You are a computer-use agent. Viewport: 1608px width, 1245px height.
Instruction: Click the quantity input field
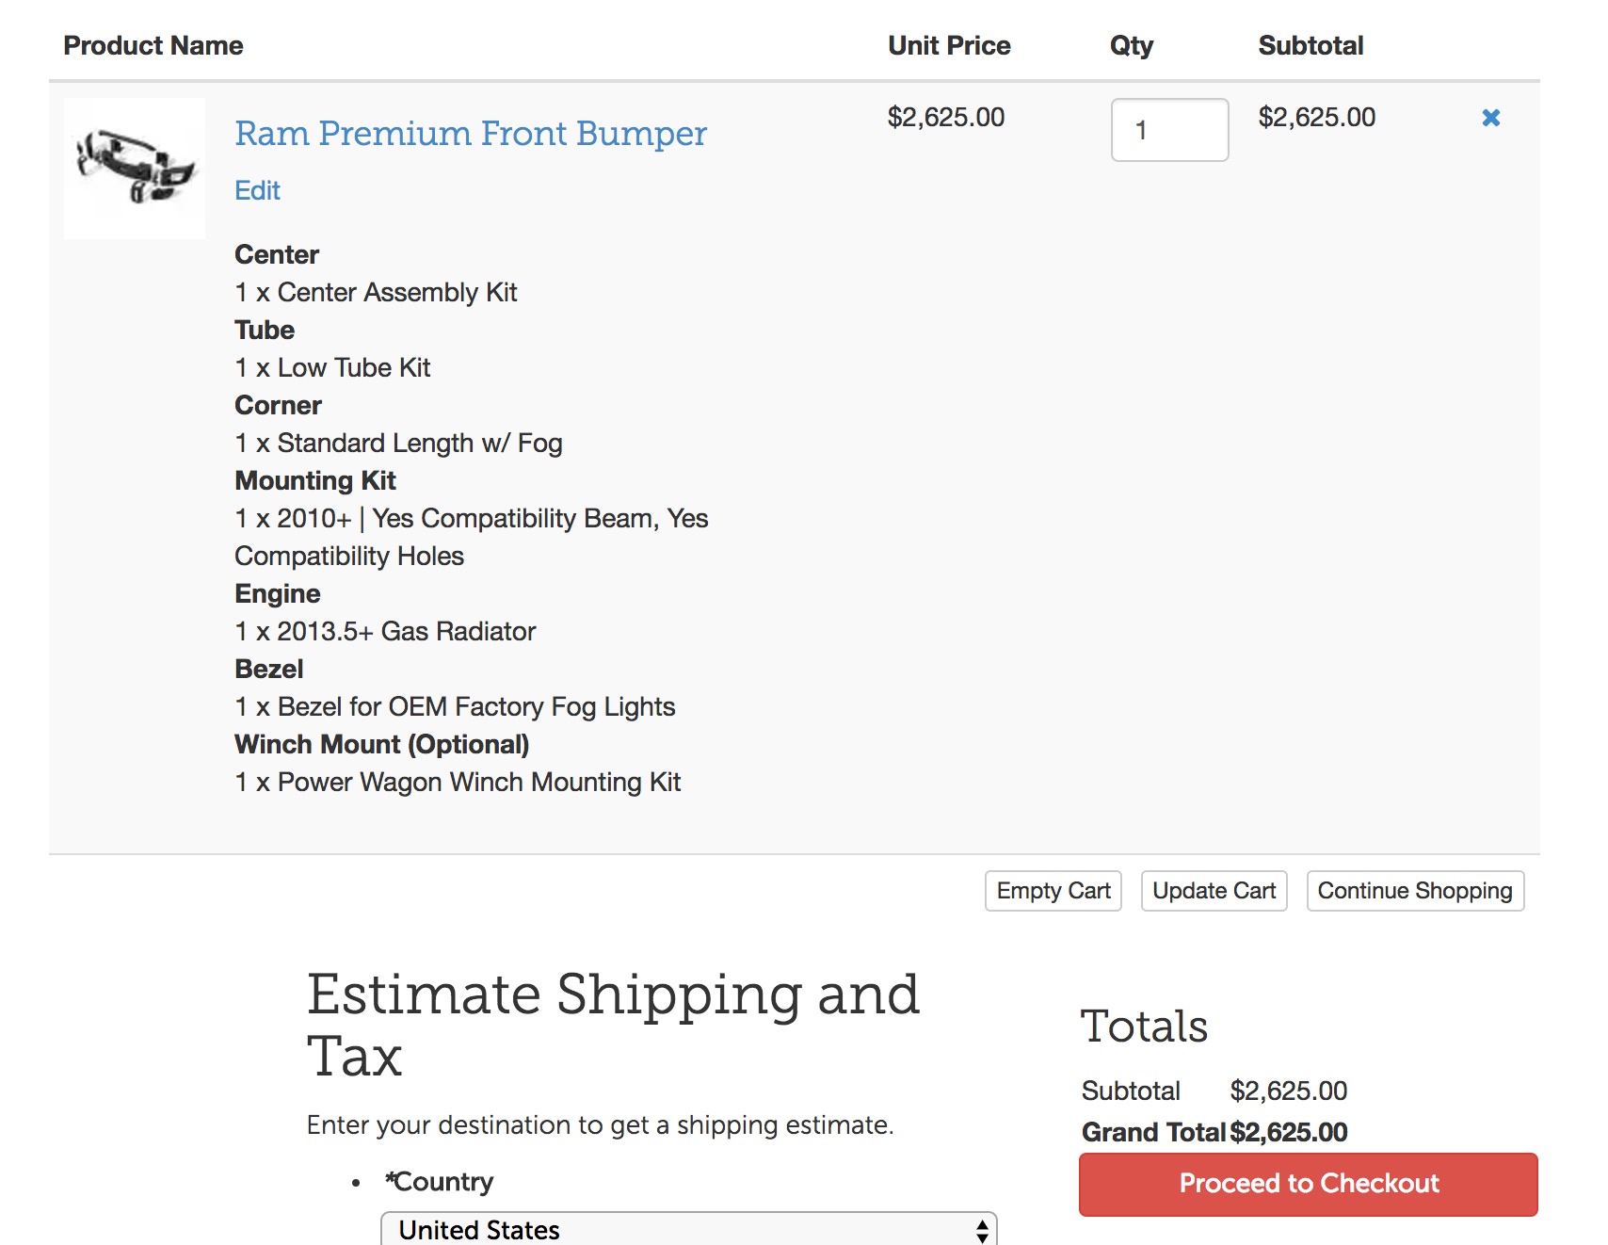pos(1168,130)
